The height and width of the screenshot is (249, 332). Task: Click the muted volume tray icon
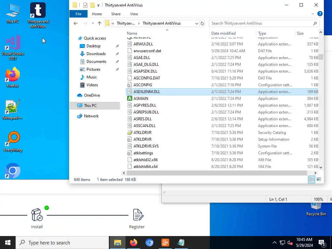tap(290, 243)
